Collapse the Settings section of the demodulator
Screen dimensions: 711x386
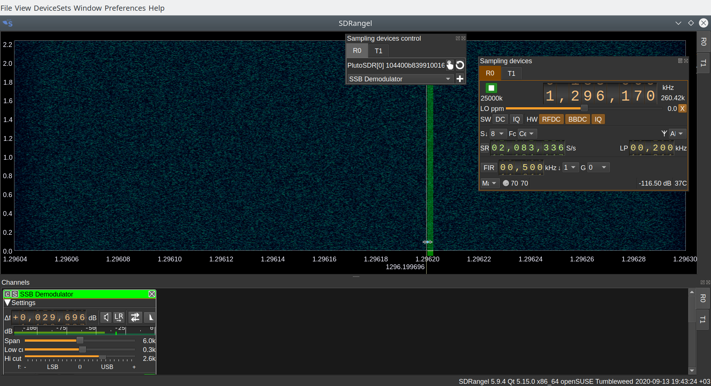(7, 303)
